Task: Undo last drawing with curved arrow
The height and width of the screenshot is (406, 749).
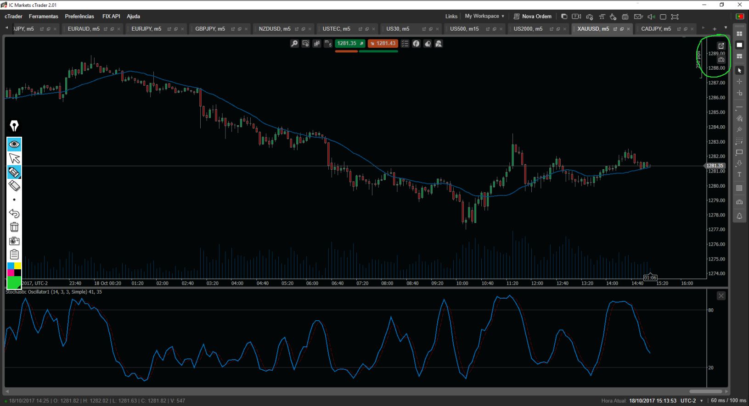Action: pos(14,213)
